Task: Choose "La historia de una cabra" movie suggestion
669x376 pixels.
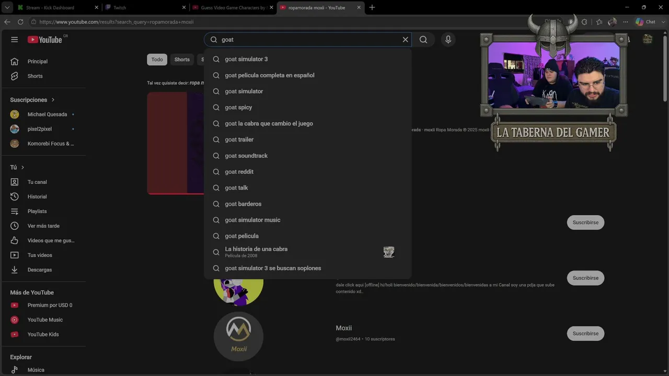Action: (308, 252)
